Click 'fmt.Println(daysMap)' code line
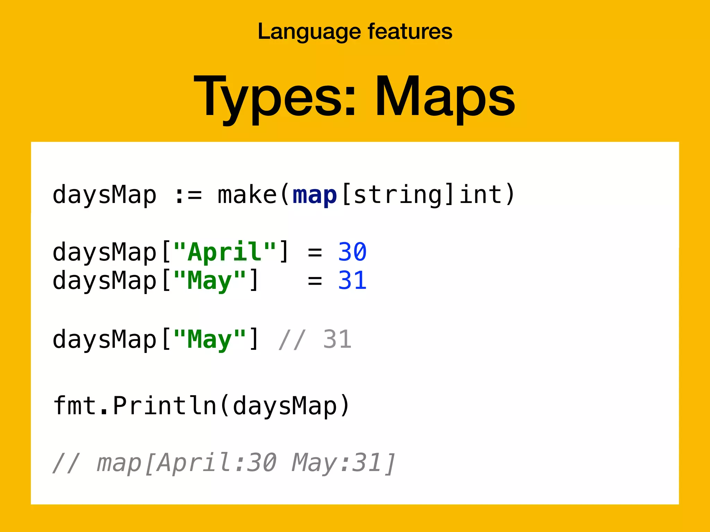Screen dimensions: 710x532 click(x=201, y=406)
